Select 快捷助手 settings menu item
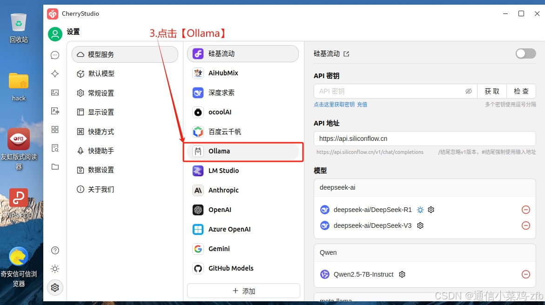 125,151
